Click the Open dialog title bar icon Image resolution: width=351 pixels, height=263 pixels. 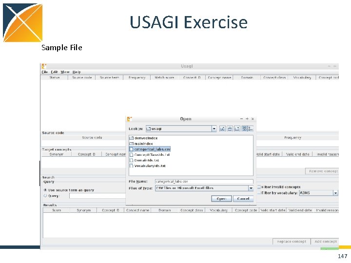coord(129,119)
